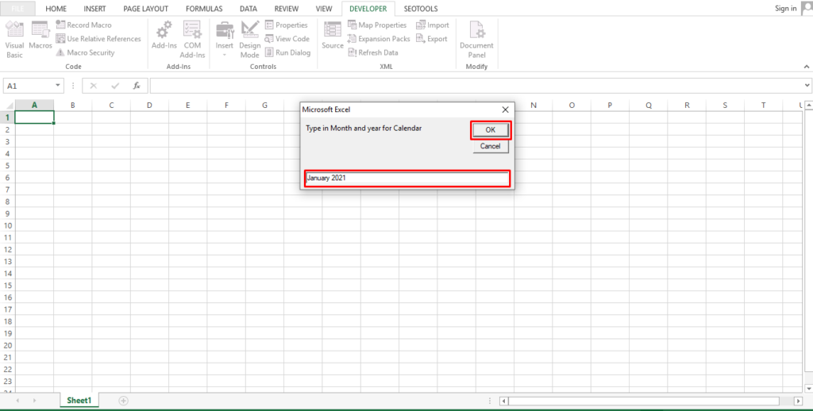Switch to the VIEW tab
813x411 pixels.
pyautogui.click(x=324, y=9)
